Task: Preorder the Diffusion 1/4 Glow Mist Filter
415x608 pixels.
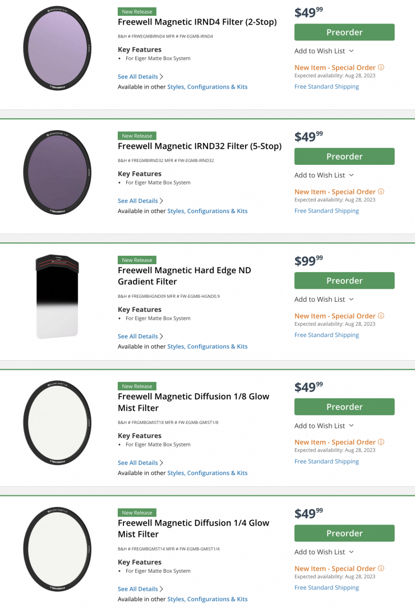Action: 344,533
